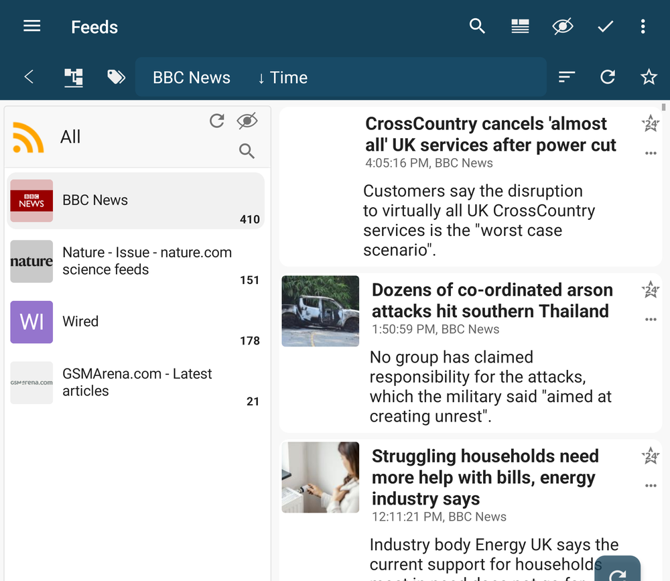Screen dimensions: 670x581
Task: Change the article list layout view
Action: [x=520, y=27]
